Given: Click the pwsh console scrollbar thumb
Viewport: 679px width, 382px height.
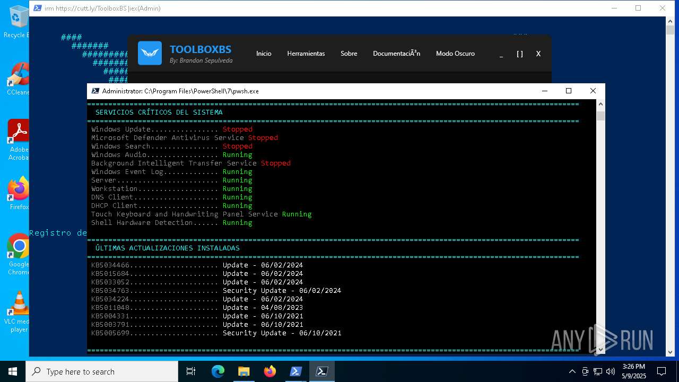Looking at the screenshot, I should pos(600,116).
